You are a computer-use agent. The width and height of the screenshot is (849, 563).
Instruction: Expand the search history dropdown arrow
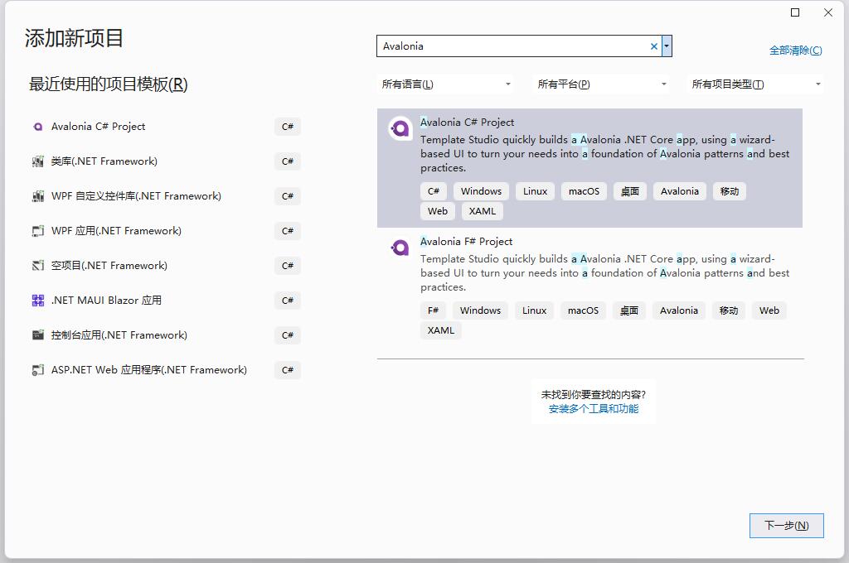coord(667,46)
